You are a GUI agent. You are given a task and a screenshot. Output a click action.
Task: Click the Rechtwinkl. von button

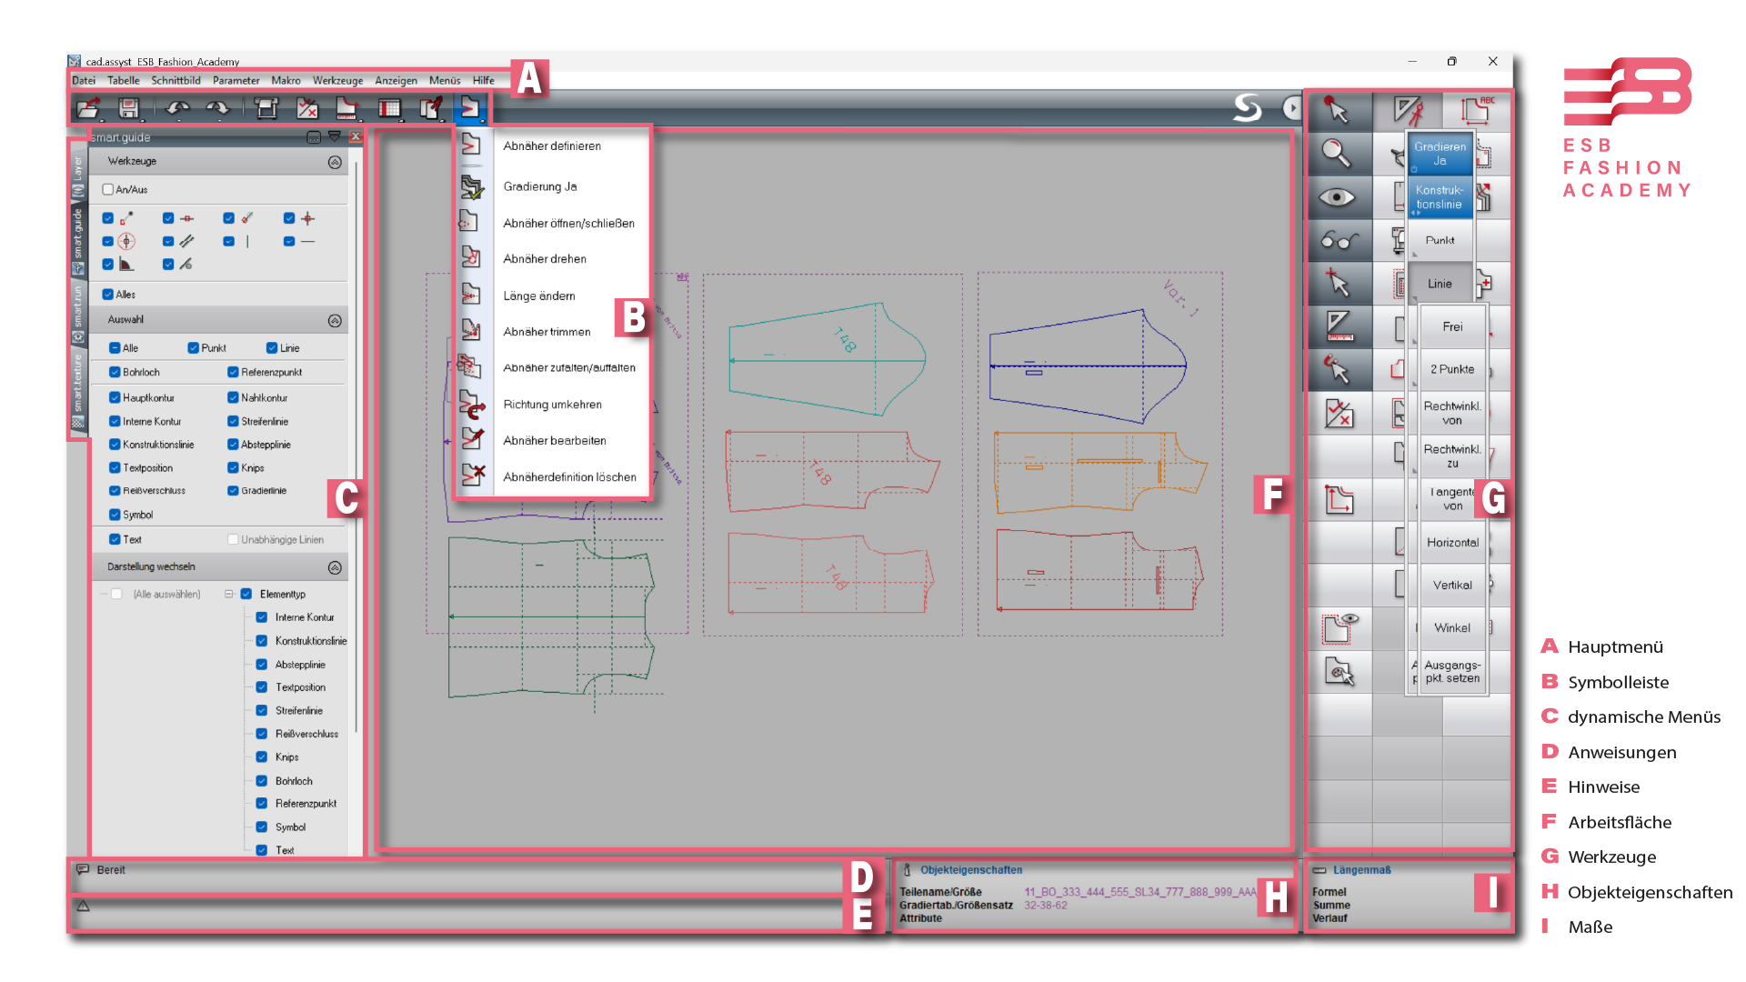tap(1452, 413)
